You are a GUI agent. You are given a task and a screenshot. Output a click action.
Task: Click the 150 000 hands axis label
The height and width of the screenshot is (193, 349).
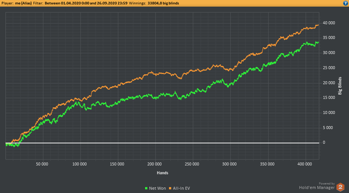[x=117, y=164]
